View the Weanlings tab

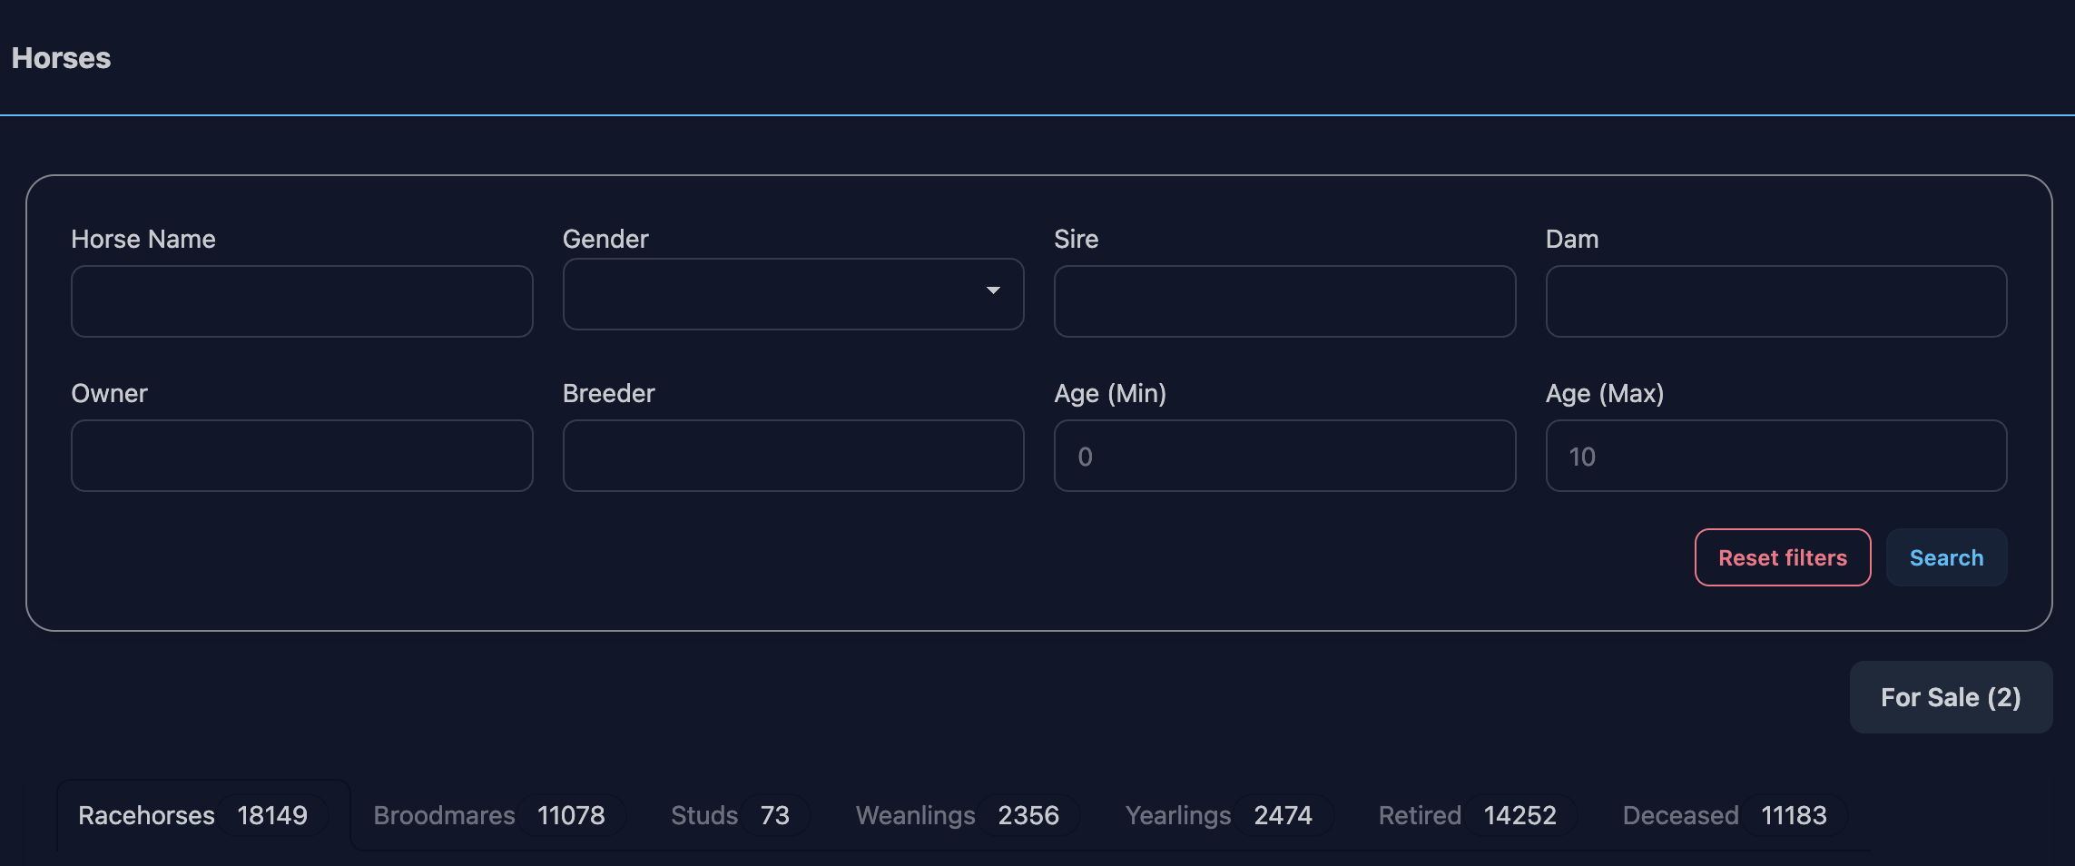click(x=958, y=815)
